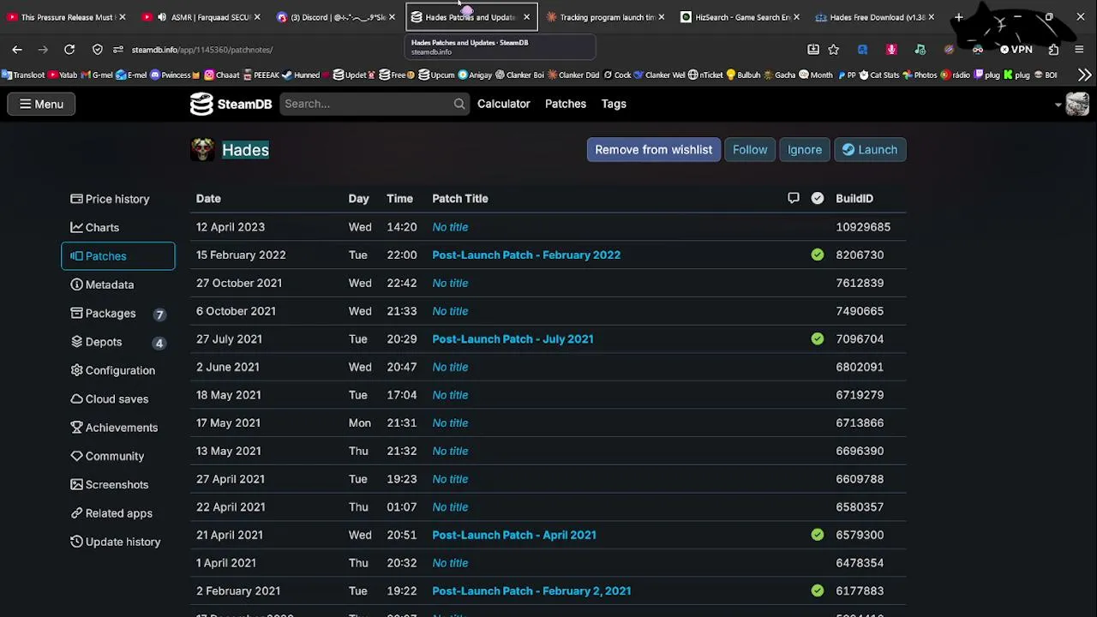The image size is (1097, 617).
Task: Click the VPN button in the toolbar
Action: [x=1016, y=50]
